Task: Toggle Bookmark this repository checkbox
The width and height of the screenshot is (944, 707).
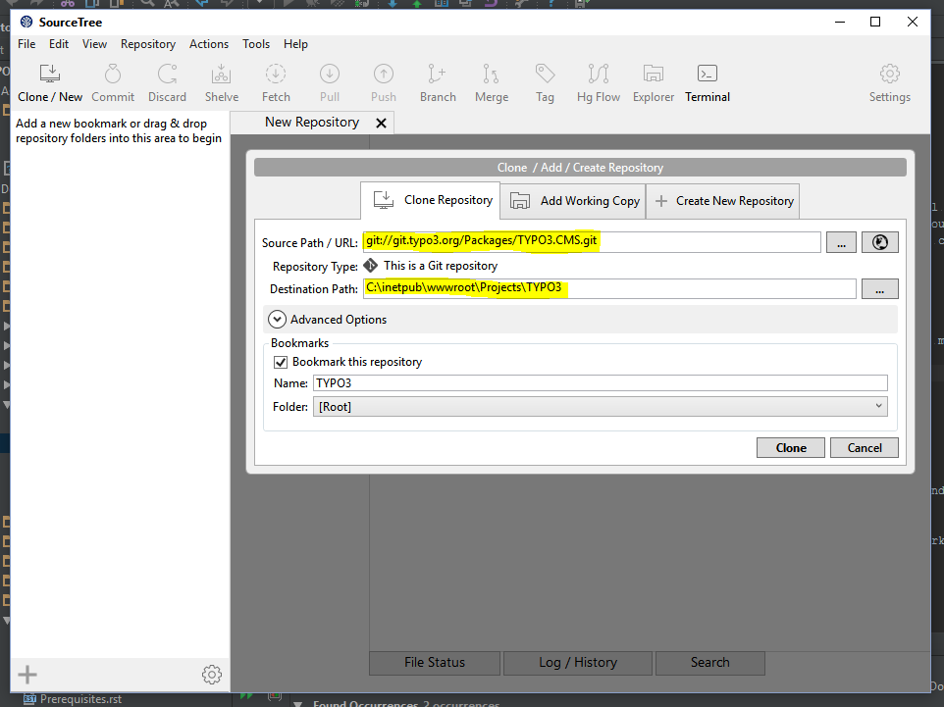Action: (281, 362)
